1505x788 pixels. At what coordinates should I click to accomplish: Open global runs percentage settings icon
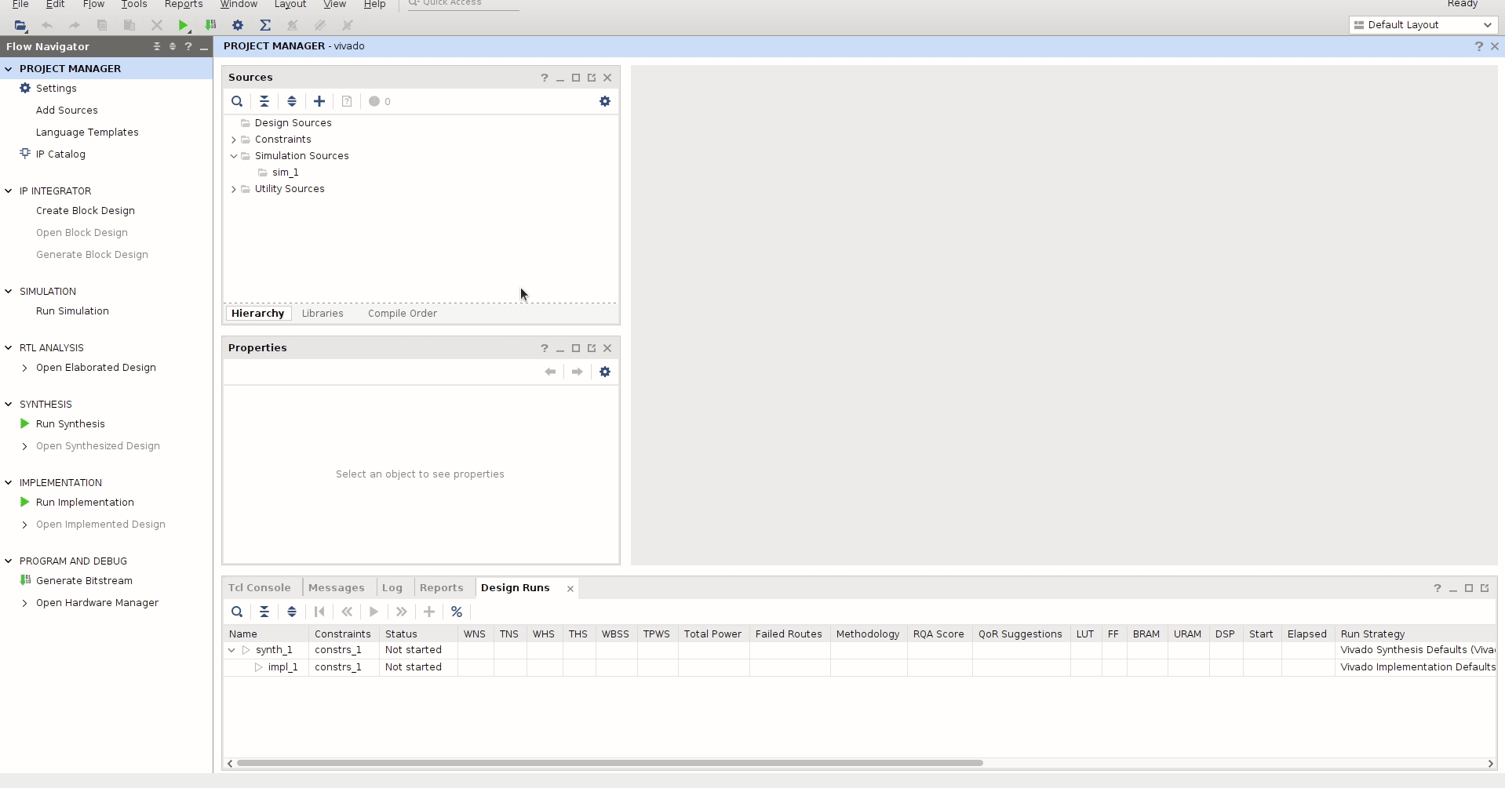pyautogui.click(x=457, y=612)
